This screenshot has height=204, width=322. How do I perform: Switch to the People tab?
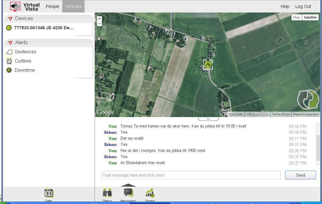click(52, 6)
